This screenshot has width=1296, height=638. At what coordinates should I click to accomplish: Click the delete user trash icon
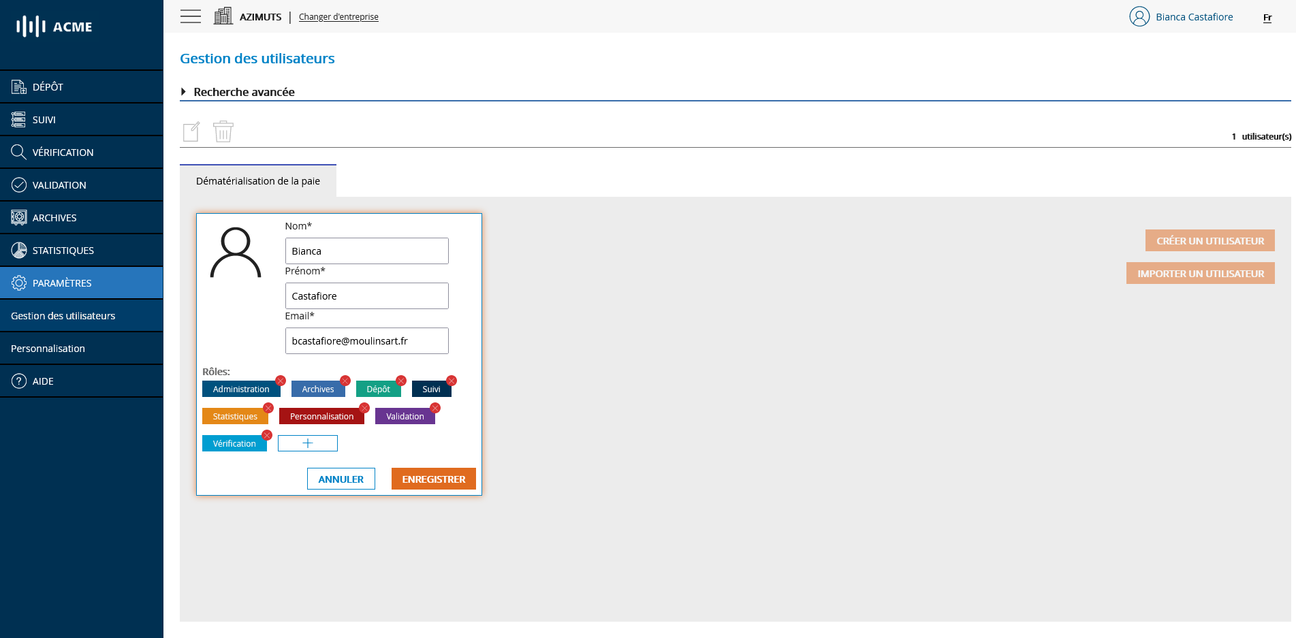tap(223, 131)
